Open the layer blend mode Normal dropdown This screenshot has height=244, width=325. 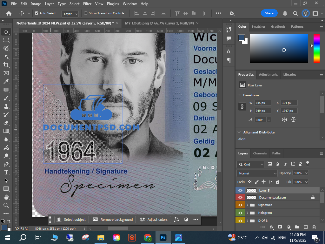257,173
